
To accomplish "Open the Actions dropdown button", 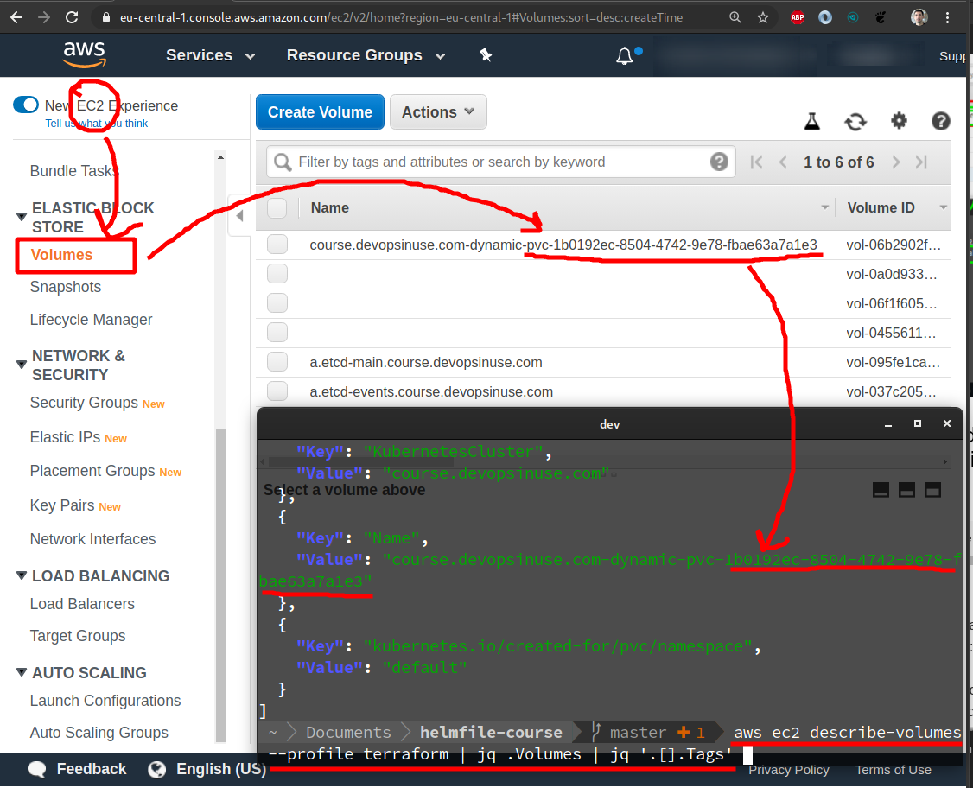I will (x=438, y=111).
